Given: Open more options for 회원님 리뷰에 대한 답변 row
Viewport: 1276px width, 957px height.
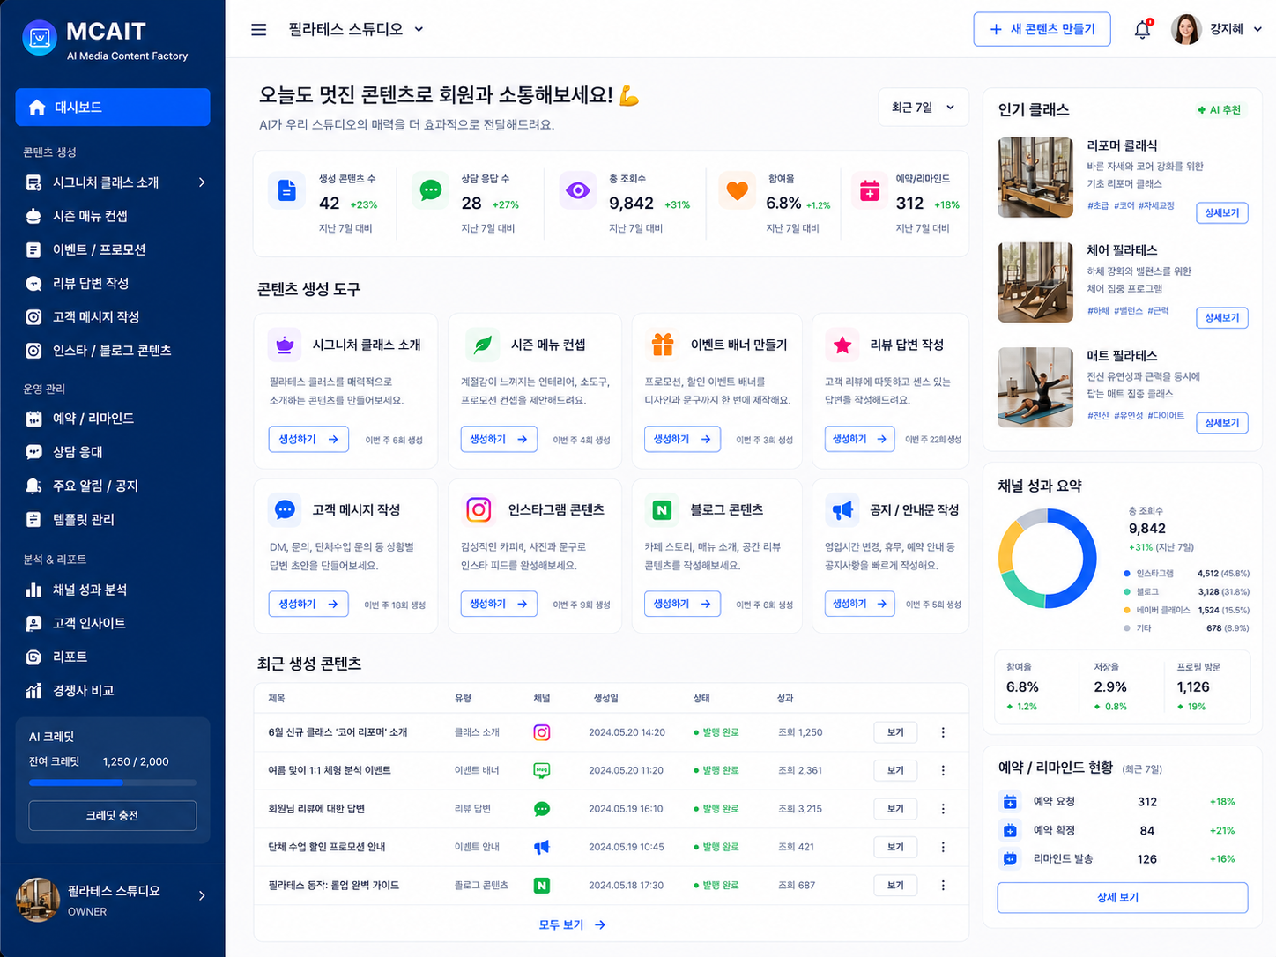Looking at the screenshot, I should (943, 808).
